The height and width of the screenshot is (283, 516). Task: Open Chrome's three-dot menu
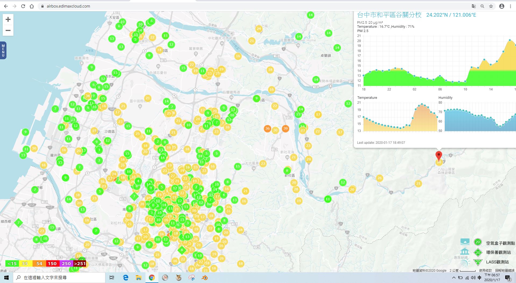tap(510, 6)
